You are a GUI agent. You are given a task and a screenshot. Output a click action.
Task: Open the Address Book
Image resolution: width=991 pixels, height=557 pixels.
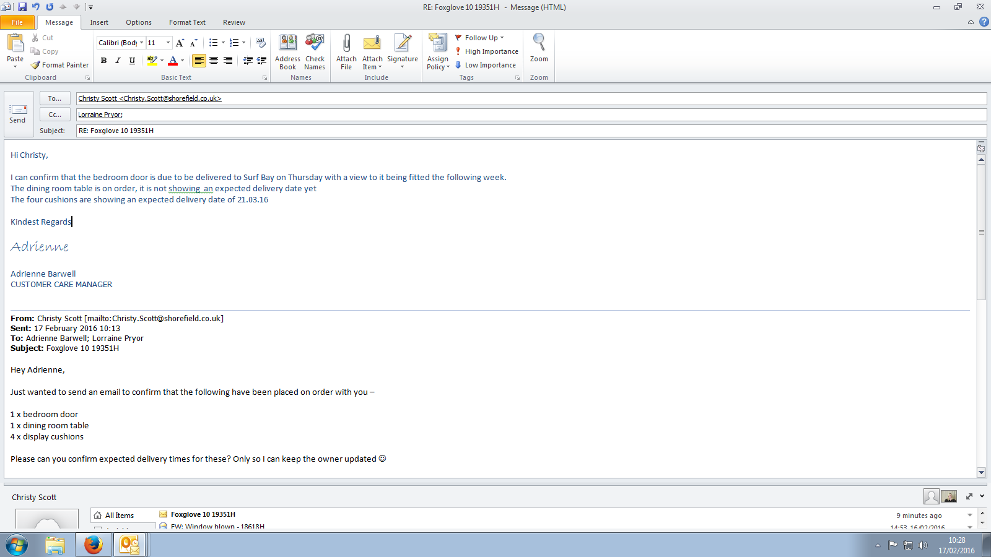287,52
